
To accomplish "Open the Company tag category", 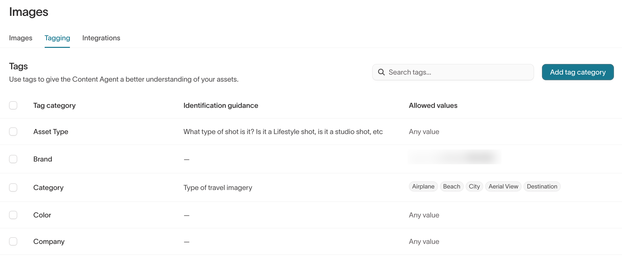I will coord(49,241).
